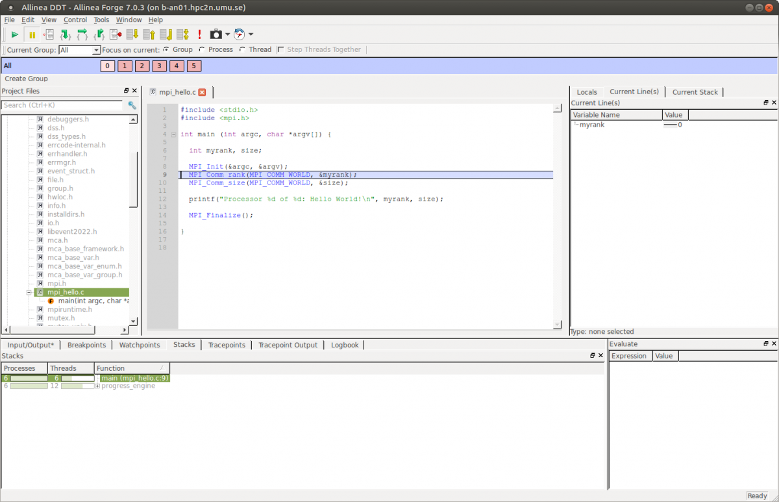Close the Current Line(s) panel
The image size is (779, 502).
(x=774, y=103)
